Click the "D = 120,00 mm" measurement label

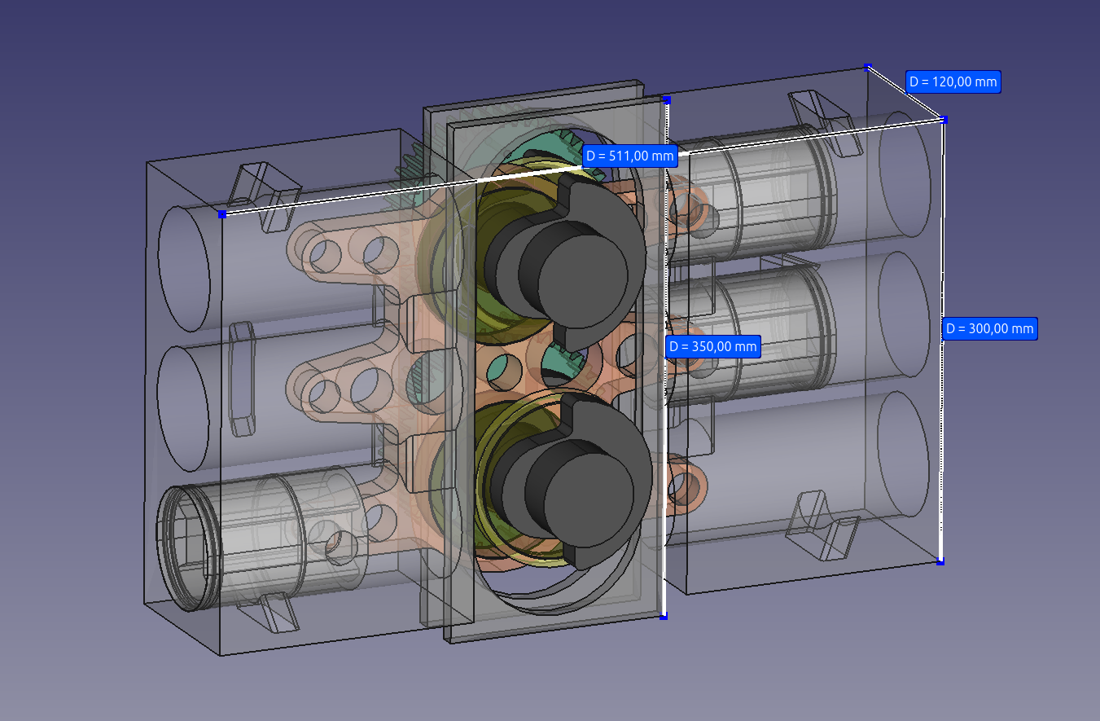[x=953, y=81]
